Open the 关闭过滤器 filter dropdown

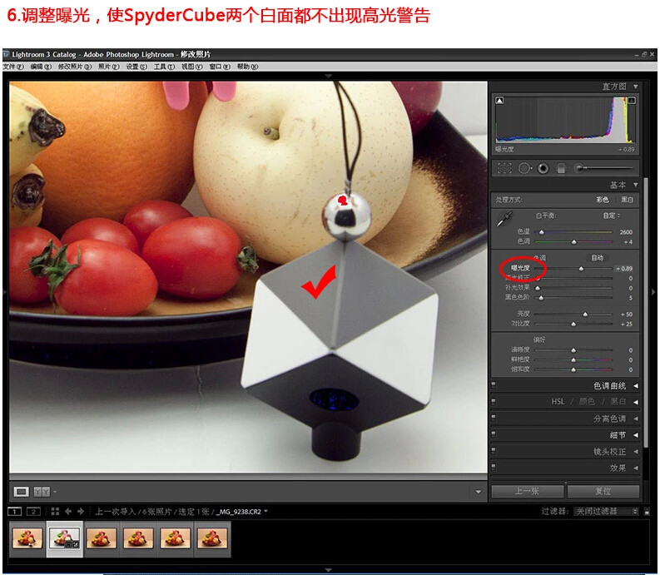[606, 512]
